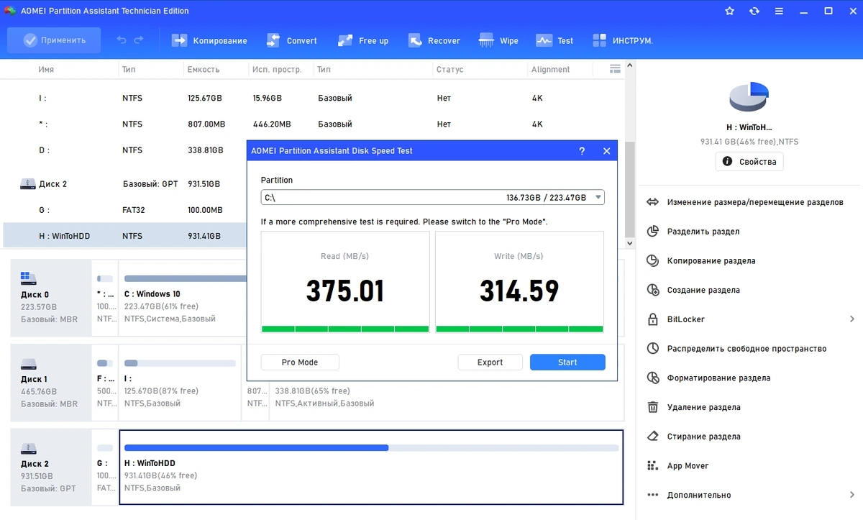Open the ИНСТРУМ. tools menu

point(622,40)
